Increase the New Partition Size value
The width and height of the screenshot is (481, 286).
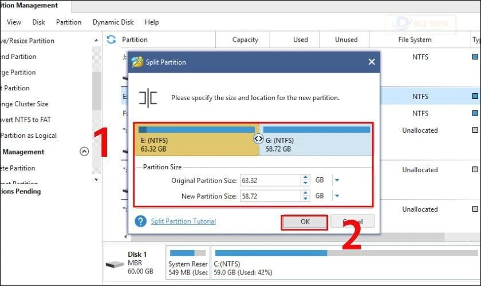(x=305, y=193)
